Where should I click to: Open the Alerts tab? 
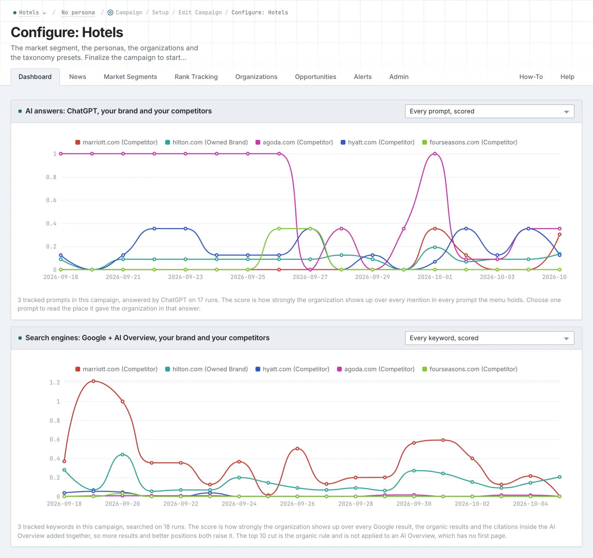(x=363, y=77)
